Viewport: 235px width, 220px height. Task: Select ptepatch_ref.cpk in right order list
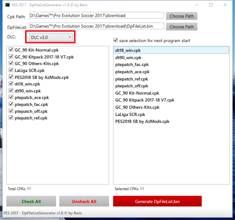(171, 79)
